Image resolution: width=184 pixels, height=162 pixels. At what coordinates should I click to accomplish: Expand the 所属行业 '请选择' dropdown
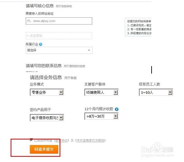pyautogui.click(x=59, y=50)
